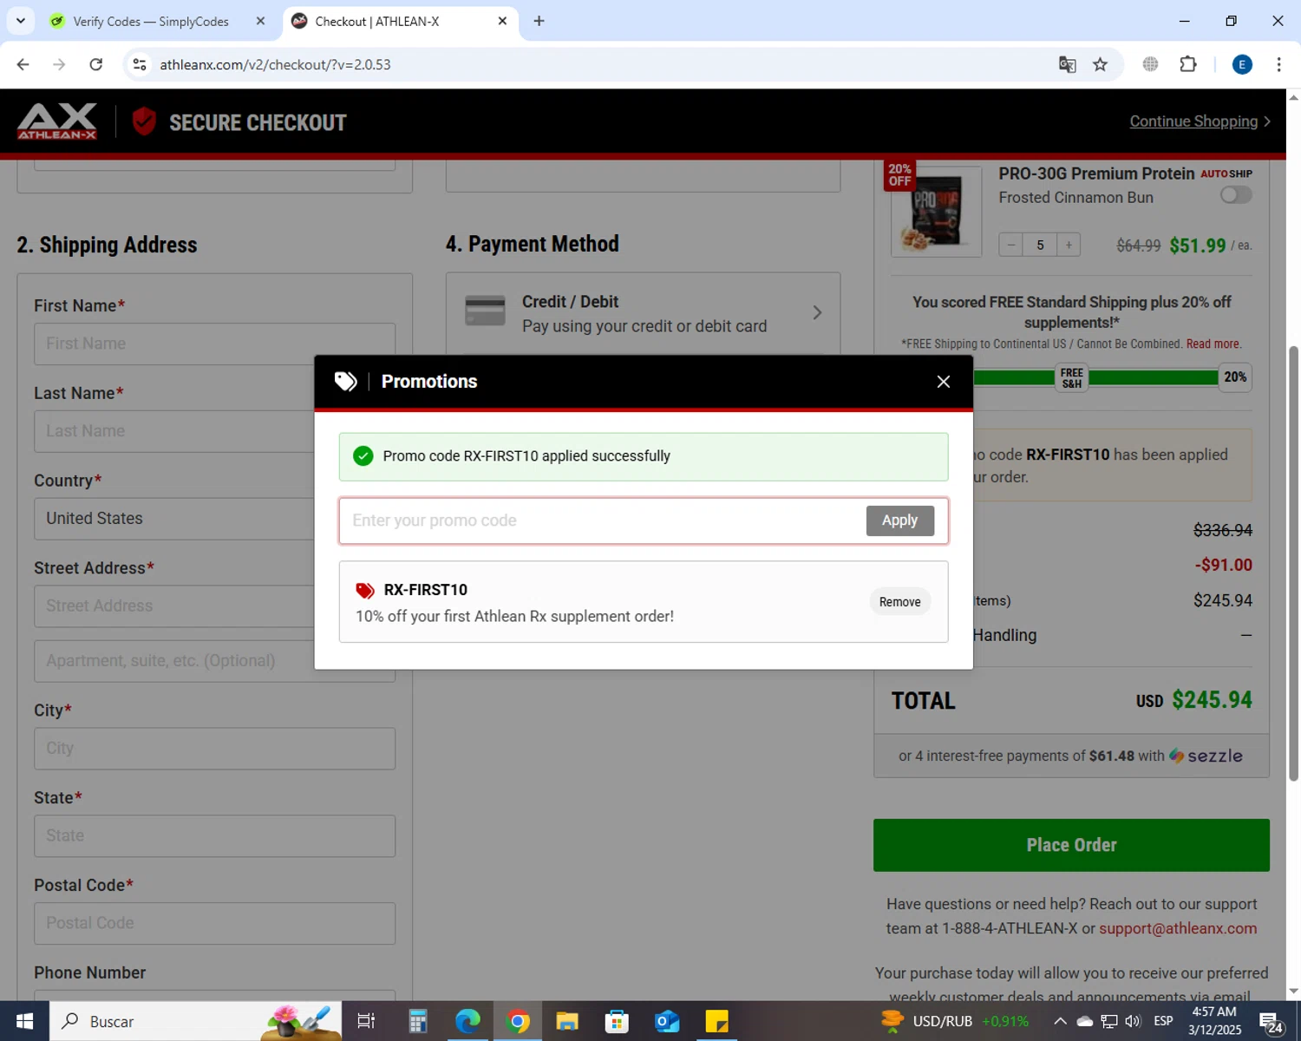
Task: Toggle the AutoShip switch for PRO-30G
Action: point(1236,195)
